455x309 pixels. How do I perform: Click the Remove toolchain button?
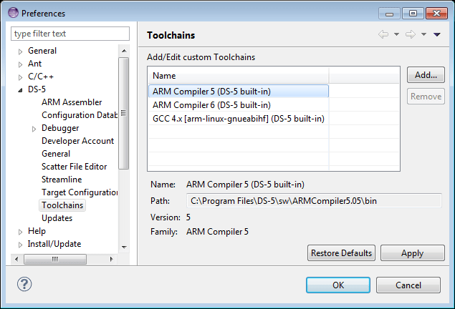(426, 97)
